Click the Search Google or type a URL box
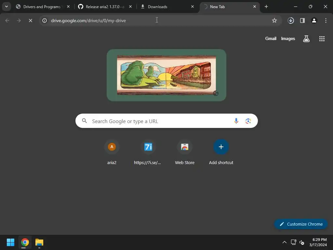The height and width of the screenshot is (250, 333). tap(166, 121)
